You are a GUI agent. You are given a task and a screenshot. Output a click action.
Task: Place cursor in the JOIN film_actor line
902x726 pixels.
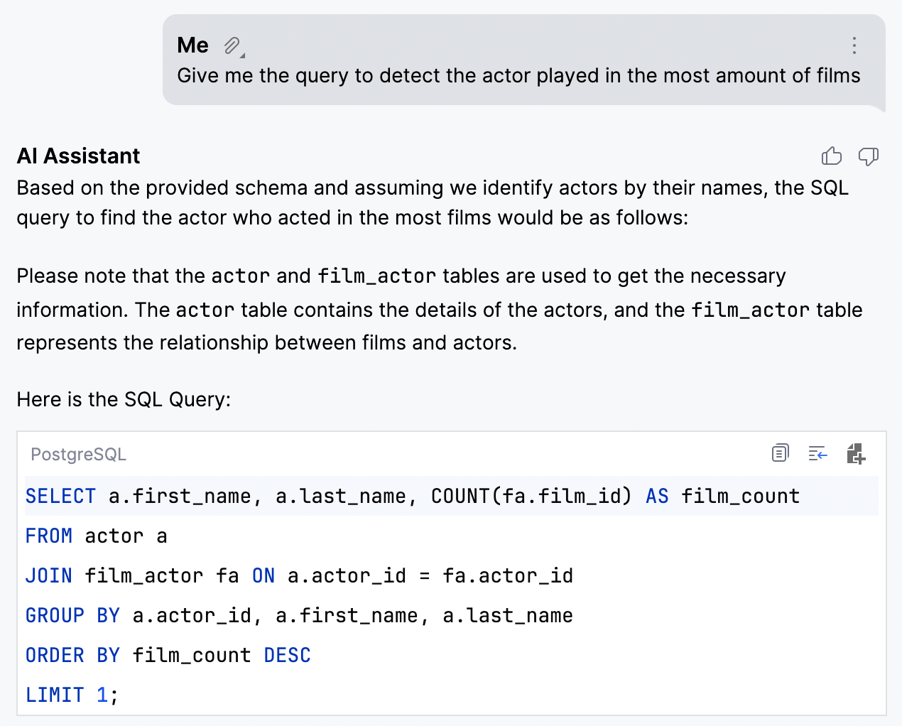coord(298,575)
